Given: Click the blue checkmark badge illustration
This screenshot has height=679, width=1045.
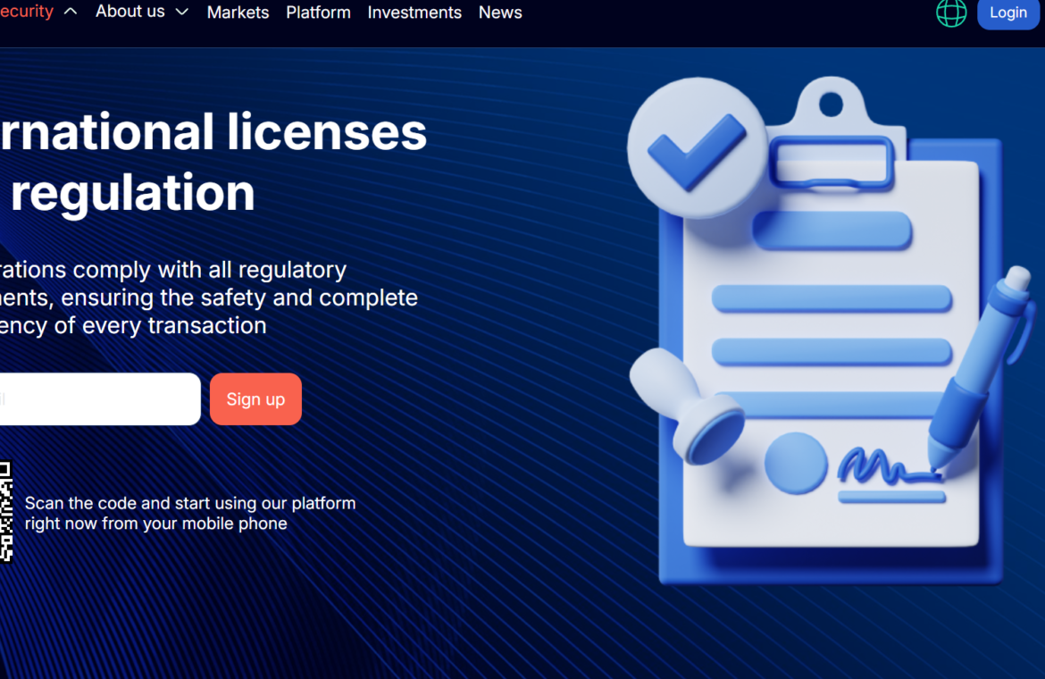Looking at the screenshot, I should [x=697, y=149].
